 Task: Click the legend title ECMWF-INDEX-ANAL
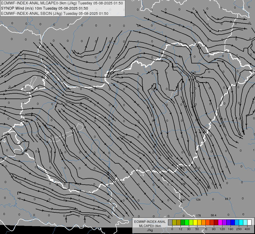pos(150,222)
